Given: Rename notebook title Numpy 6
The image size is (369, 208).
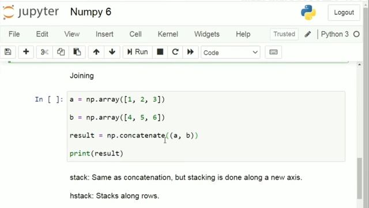Looking at the screenshot, I should pos(91,12).
